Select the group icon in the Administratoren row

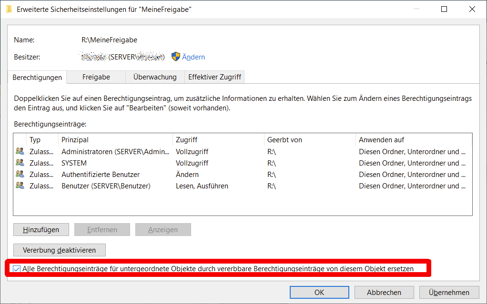pos(20,151)
